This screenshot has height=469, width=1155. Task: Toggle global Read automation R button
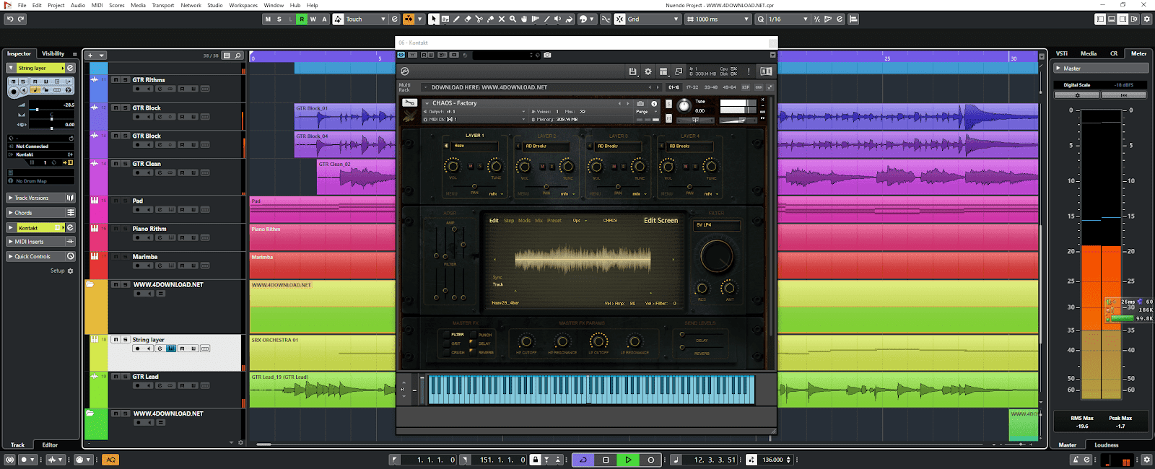[x=302, y=19]
